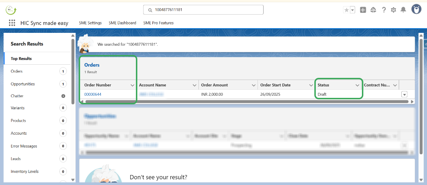Click the search magnifier icon

[x=150, y=10]
